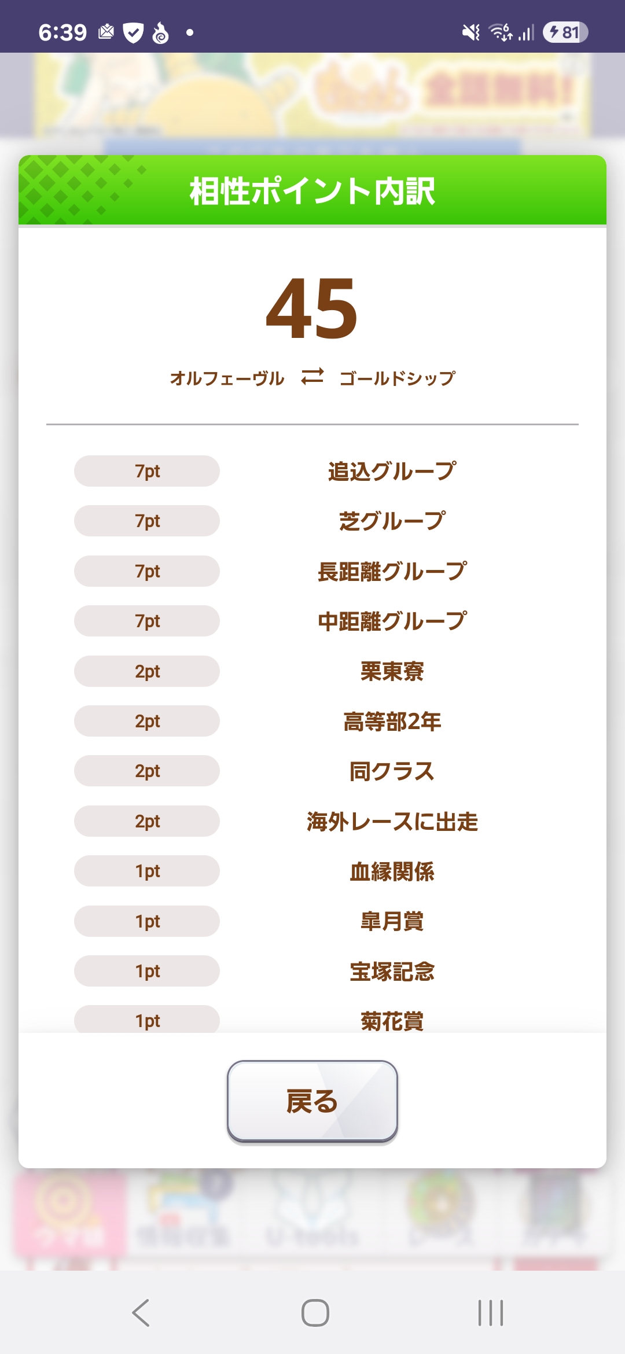Click the swap arrows between character names
This screenshot has height=1354, width=625.
312,377
